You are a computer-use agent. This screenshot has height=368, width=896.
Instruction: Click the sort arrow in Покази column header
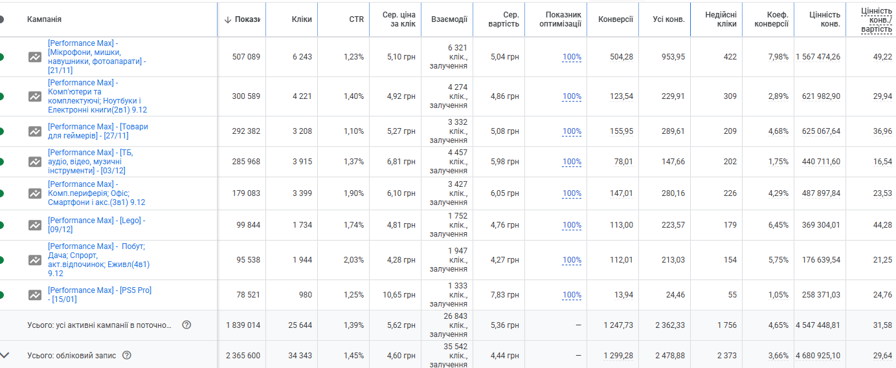click(228, 19)
